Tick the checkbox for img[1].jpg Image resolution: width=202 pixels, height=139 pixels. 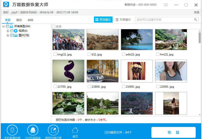tap(55, 54)
